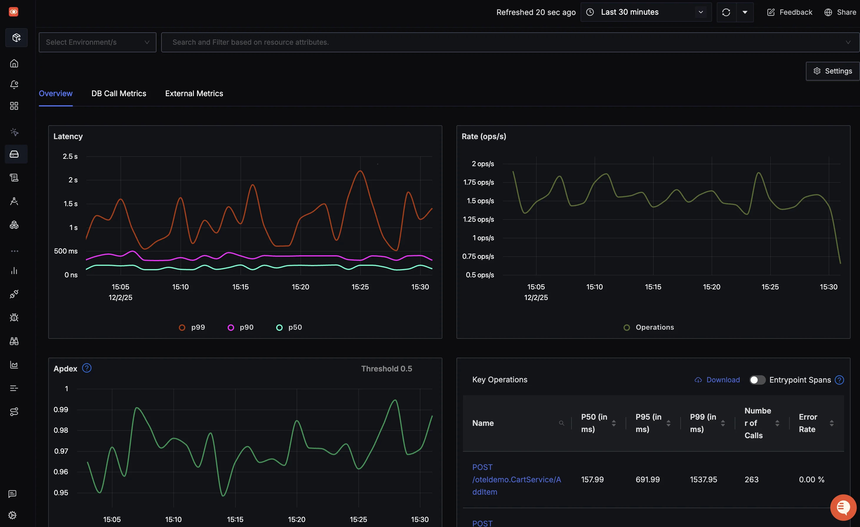Open the Select Environment/s dropdown
Screen dimensions: 860x527
tap(97, 42)
